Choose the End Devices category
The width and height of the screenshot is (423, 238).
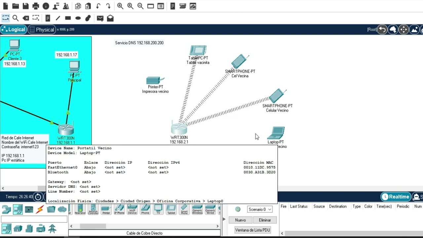coord(18,210)
